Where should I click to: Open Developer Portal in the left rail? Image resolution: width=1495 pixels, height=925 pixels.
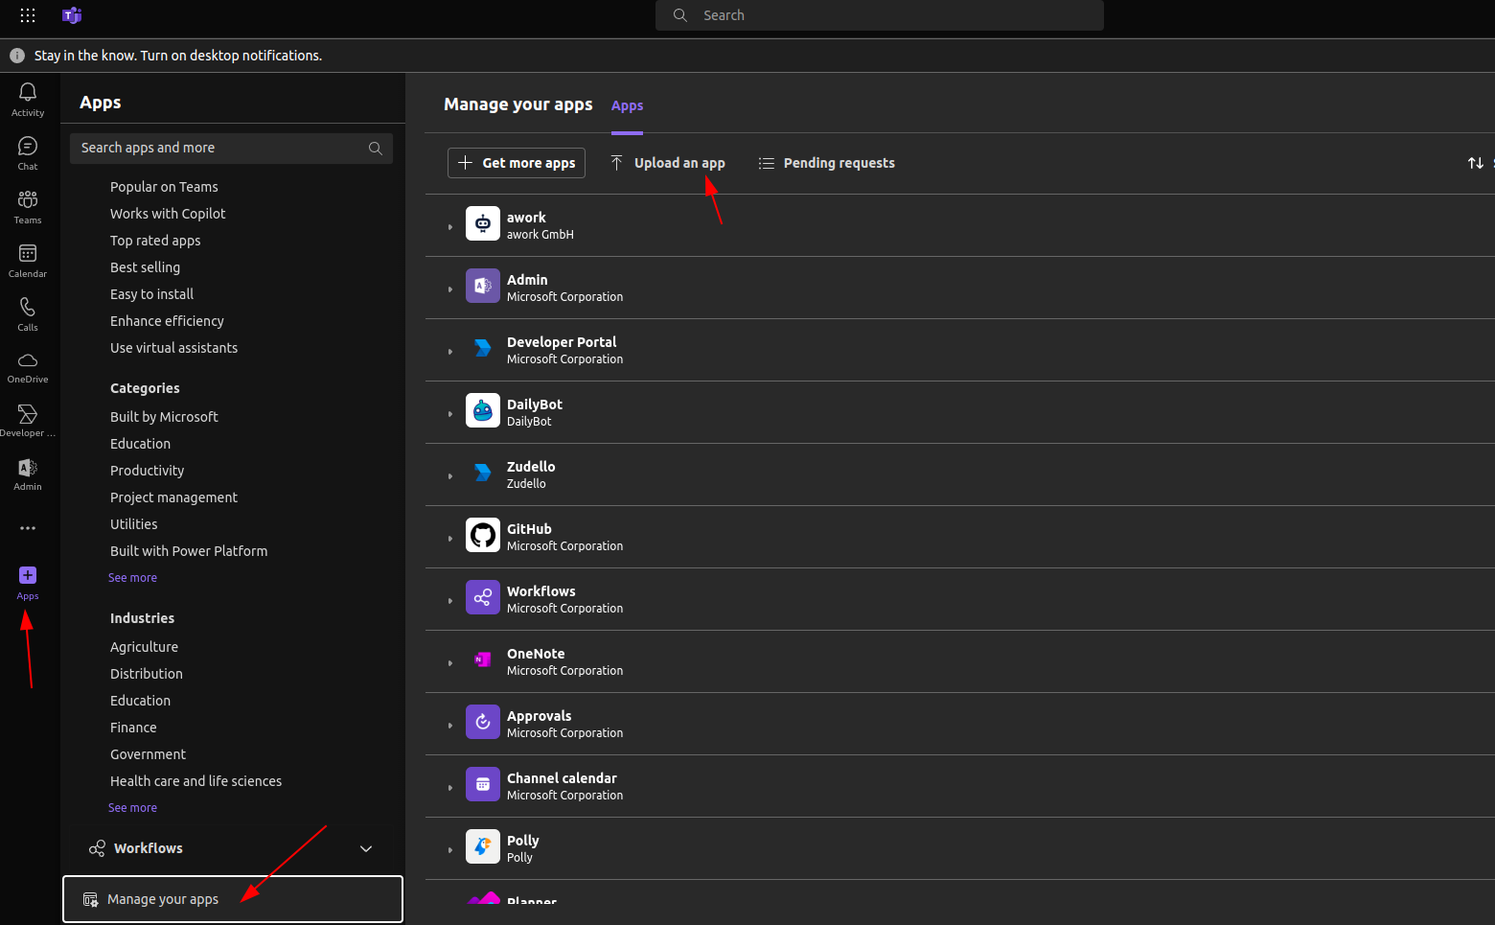coord(28,421)
